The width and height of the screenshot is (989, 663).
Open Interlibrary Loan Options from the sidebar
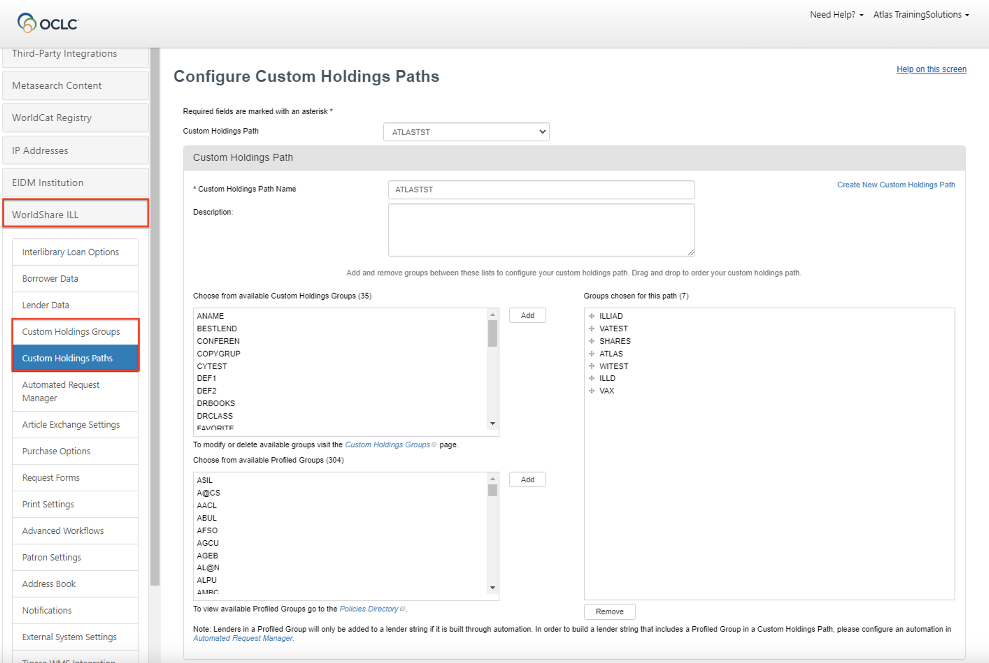click(70, 252)
